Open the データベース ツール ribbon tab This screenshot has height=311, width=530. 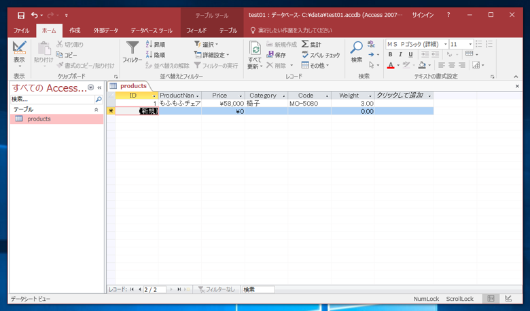tap(152, 30)
